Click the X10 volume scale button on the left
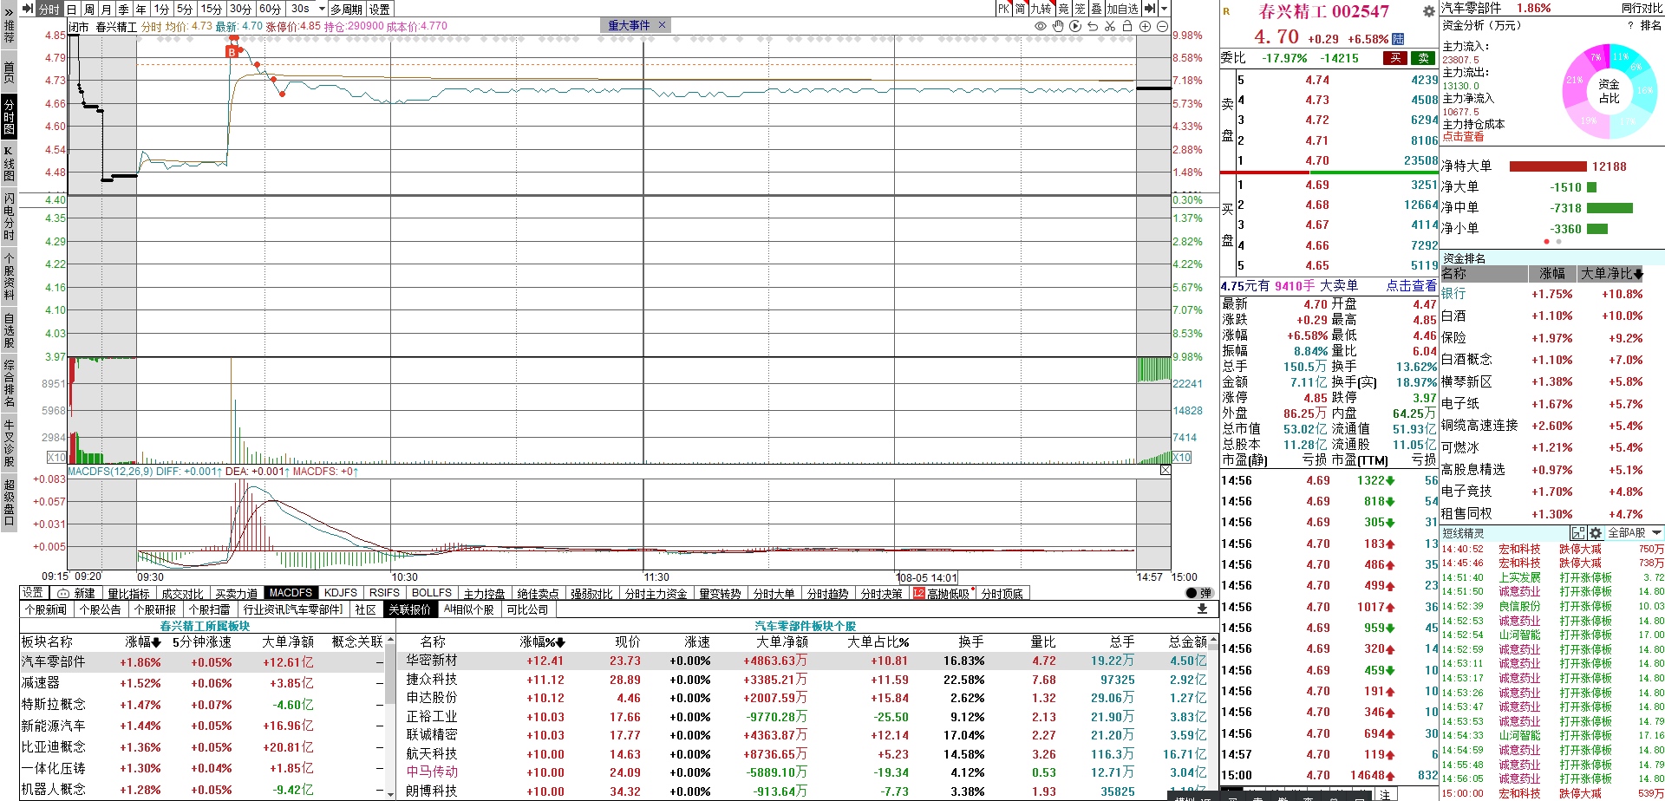The image size is (1665, 801). point(56,457)
